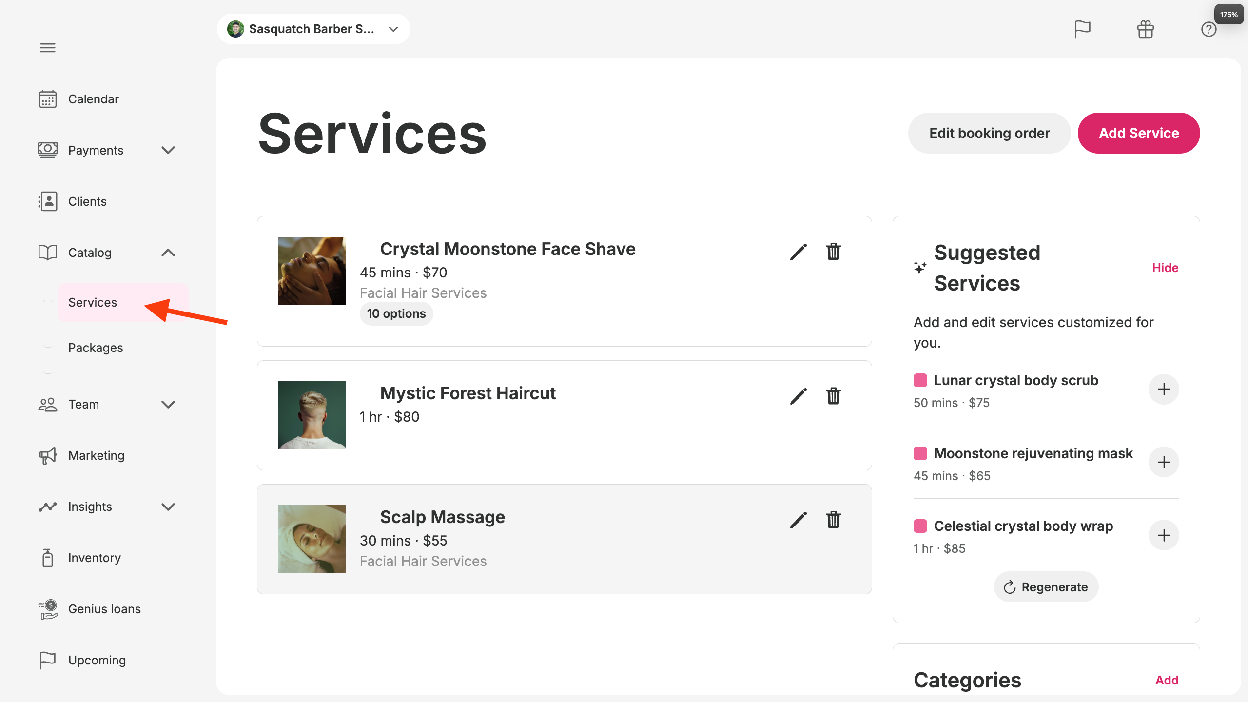Edit the Mystic Forest Haircut service
This screenshot has width=1248, height=702.
tap(799, 396)
